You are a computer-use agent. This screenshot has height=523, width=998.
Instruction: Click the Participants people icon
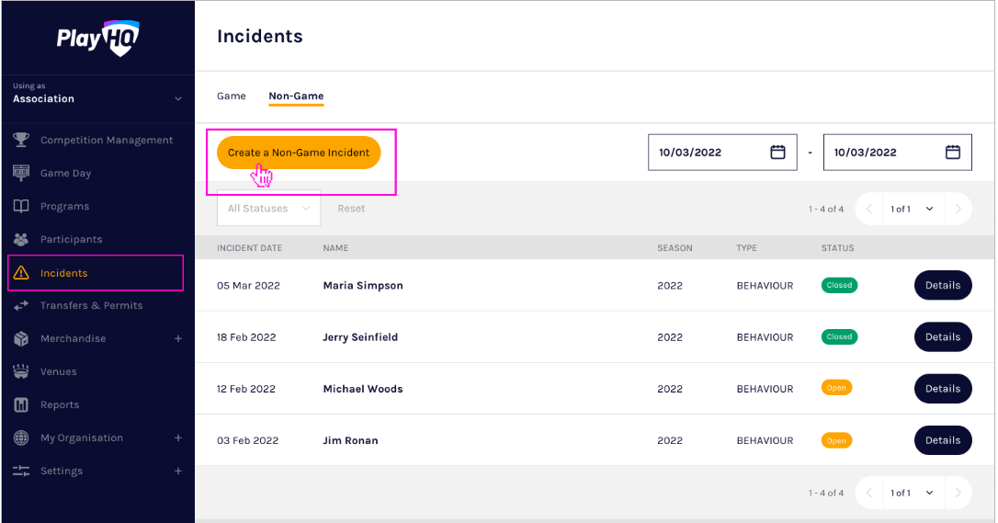pos(21,239)
